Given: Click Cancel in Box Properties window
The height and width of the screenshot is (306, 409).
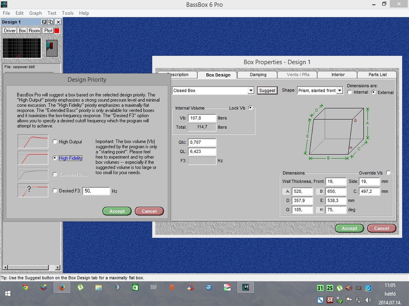Looking at the screenshot, I should [x=382, y=228].
